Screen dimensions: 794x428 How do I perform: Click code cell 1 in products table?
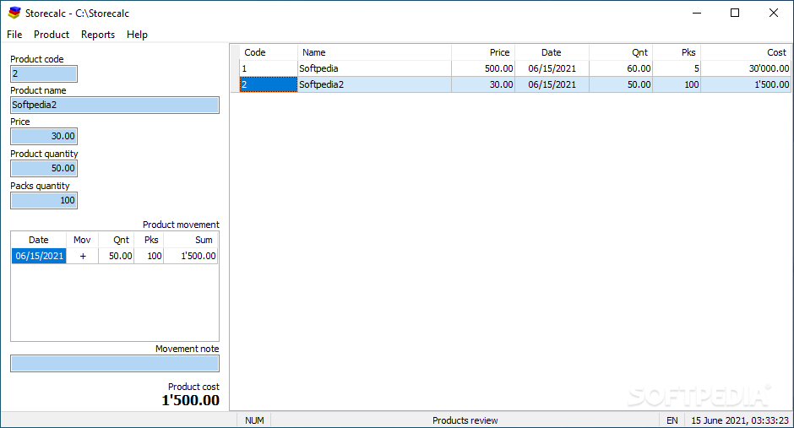pos(269,69)
